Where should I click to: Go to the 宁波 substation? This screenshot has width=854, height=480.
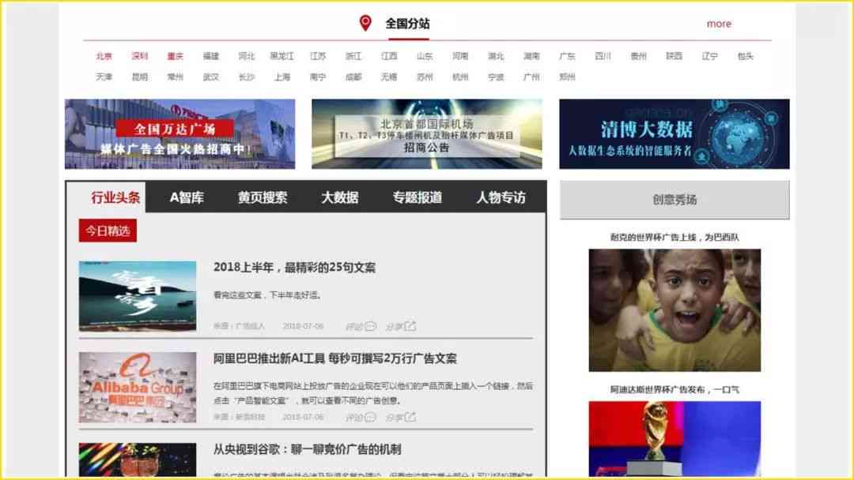click(x=496, y=77)
